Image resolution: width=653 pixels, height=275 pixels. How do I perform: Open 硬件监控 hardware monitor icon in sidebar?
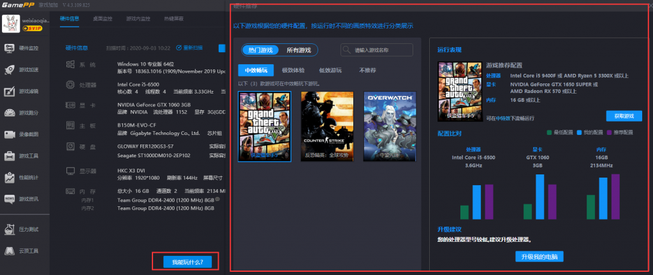point(10,48)
